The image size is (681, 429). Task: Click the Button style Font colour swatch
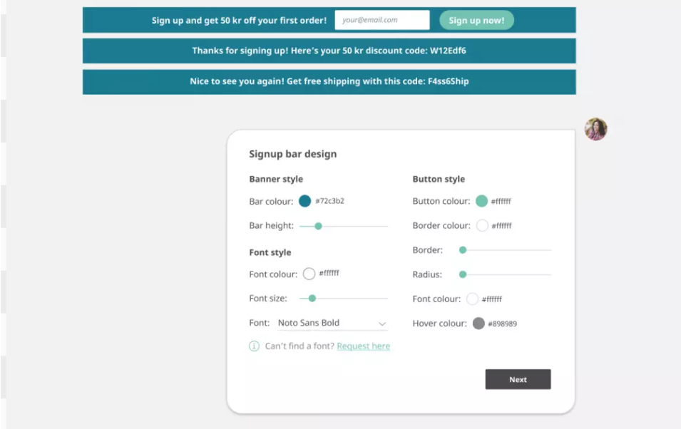point(473,299)
